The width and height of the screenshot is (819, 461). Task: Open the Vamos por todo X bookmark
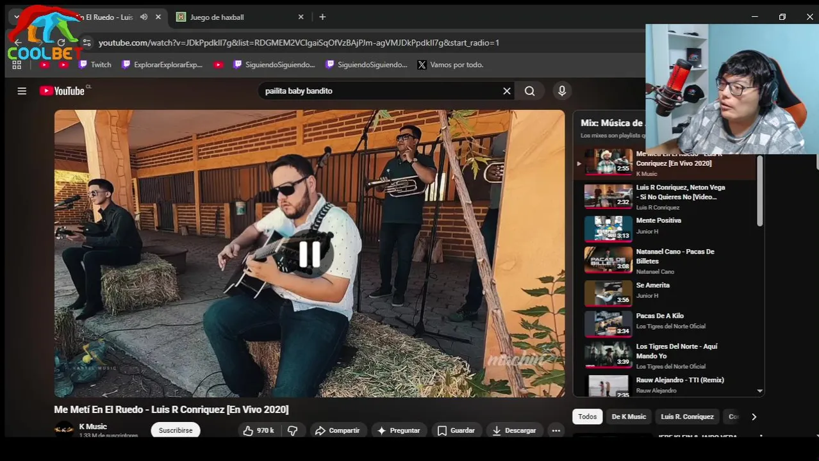tap(450, 65)
